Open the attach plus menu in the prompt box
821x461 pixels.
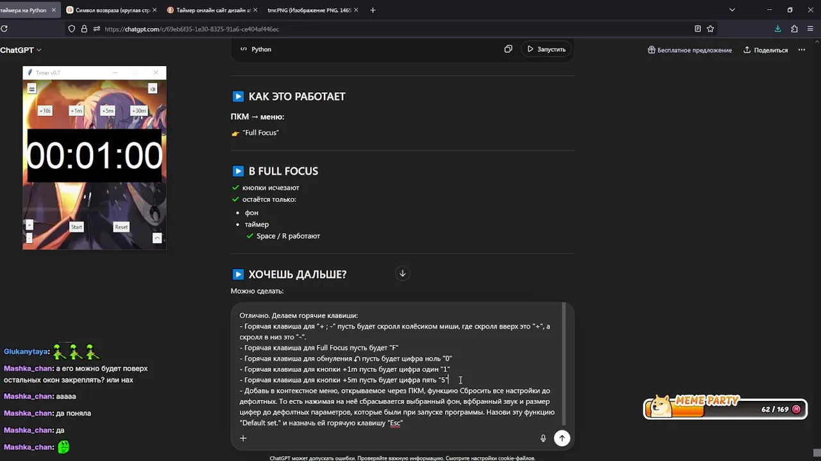coord(243,438)
